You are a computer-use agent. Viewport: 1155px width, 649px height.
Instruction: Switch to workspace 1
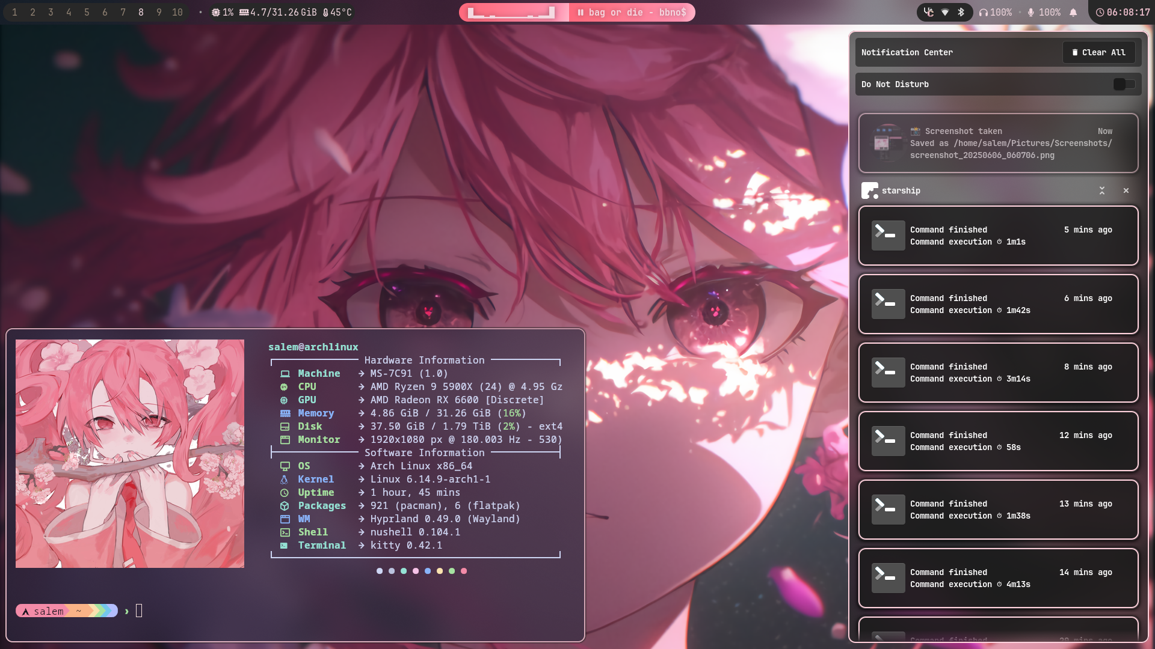[x=14, y=12]
